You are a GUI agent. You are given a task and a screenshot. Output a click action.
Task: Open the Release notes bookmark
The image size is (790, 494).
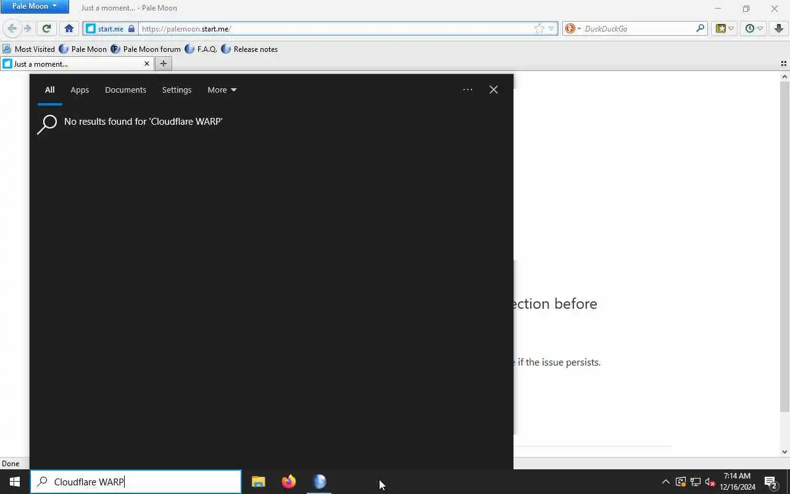(249, 49)
